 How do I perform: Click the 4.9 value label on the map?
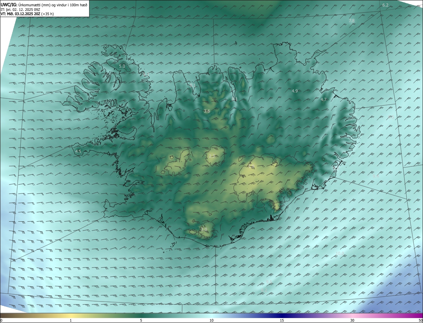295,91
